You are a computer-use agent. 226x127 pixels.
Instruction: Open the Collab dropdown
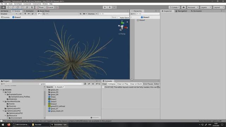[x=174, y=7]
